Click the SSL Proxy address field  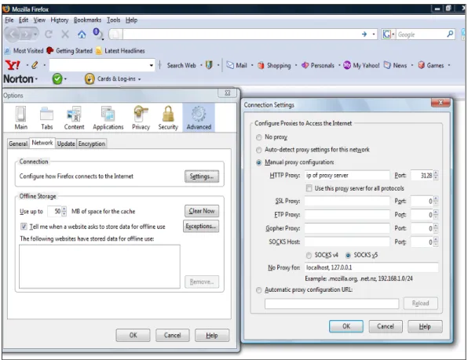[x=347, y=201]
